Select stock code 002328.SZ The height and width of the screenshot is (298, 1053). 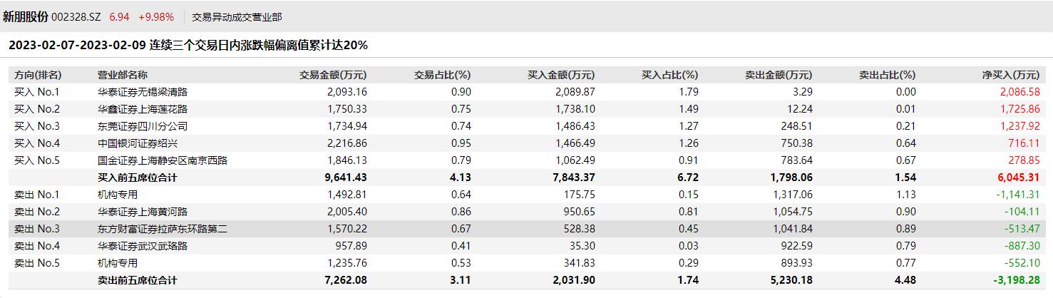pos(76,16)
